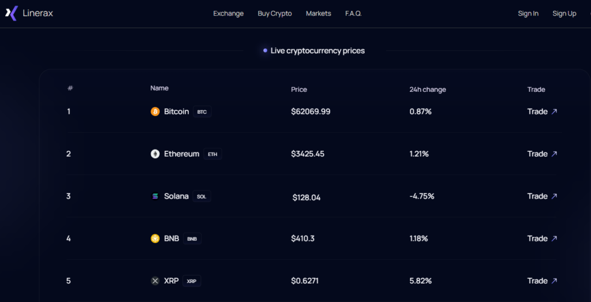The height and width of the screenshot is (302, 591).
Task: Click the BNB coin icon
Action: point(155,238)
